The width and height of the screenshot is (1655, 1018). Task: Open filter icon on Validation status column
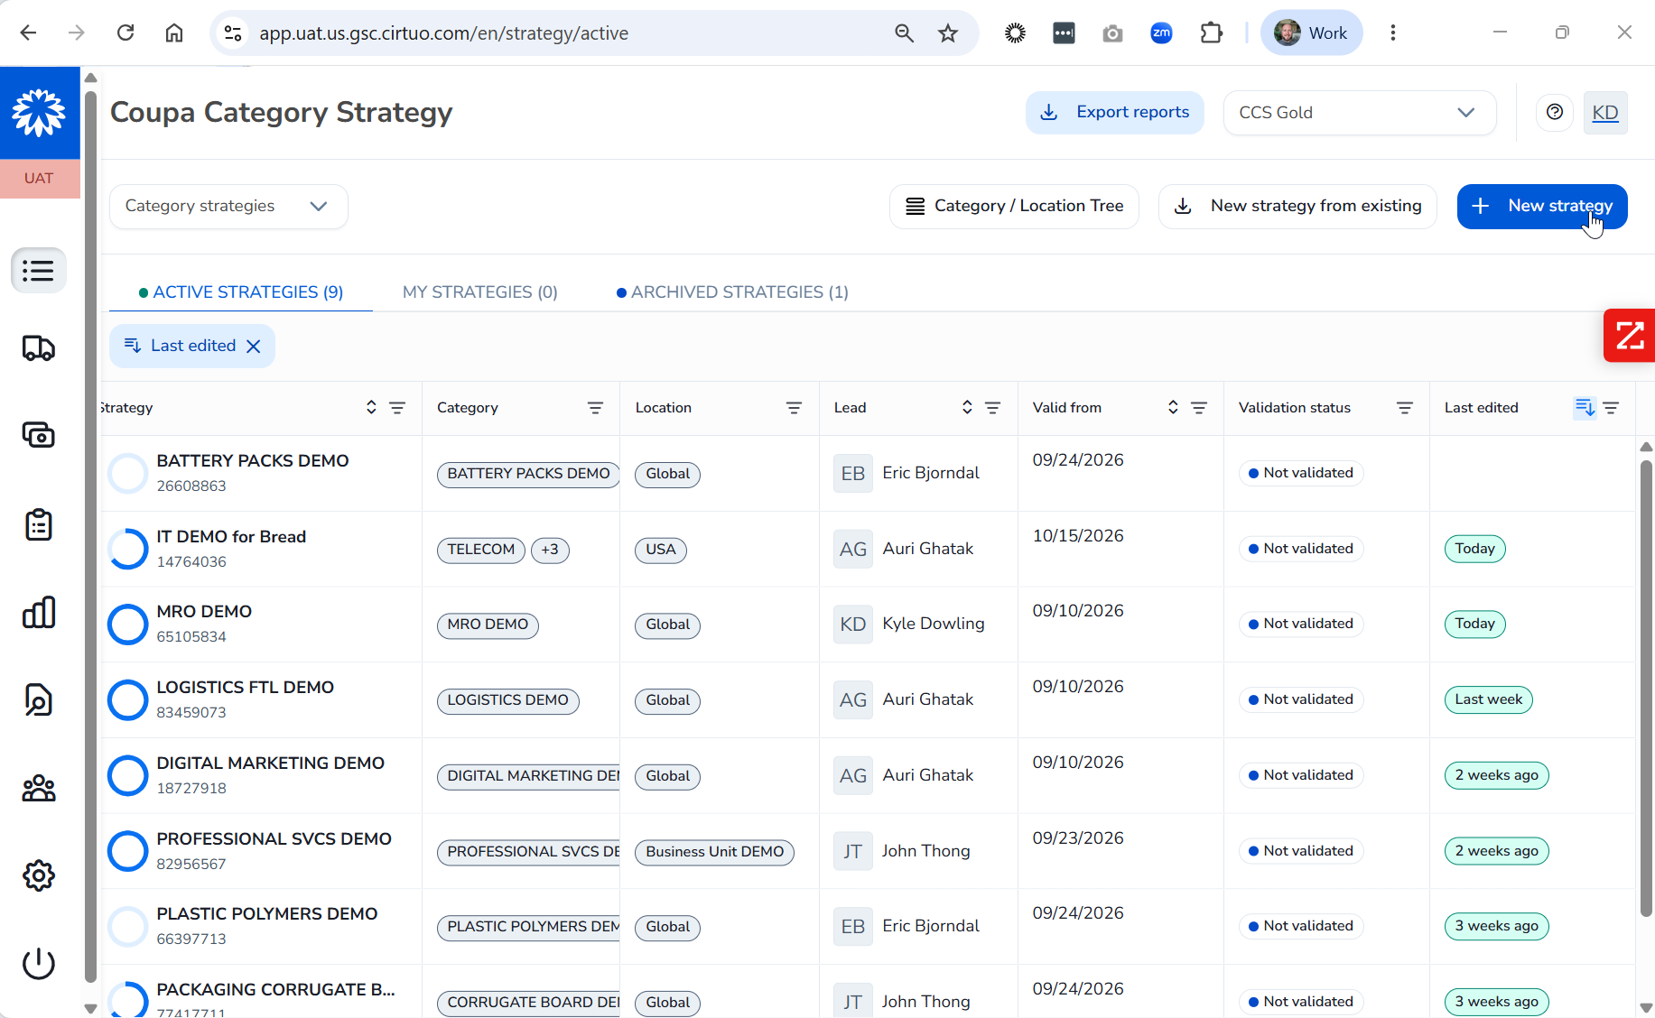click(1404, 408)
